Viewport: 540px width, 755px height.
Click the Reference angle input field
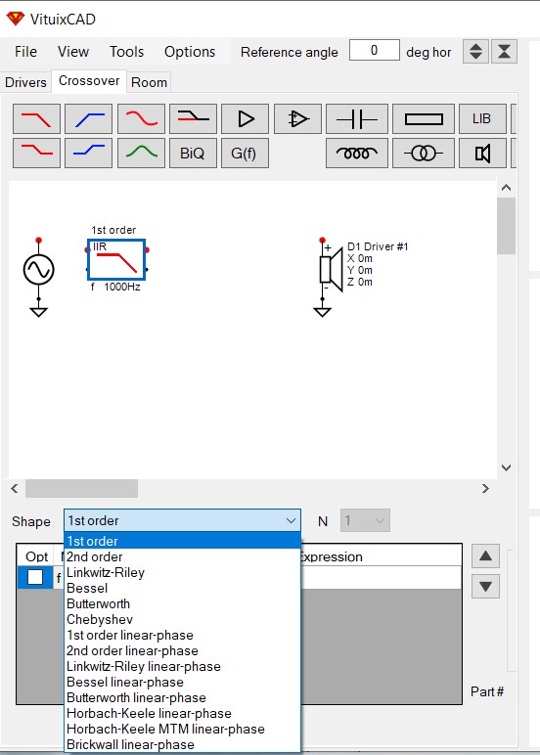coord(375,51)
